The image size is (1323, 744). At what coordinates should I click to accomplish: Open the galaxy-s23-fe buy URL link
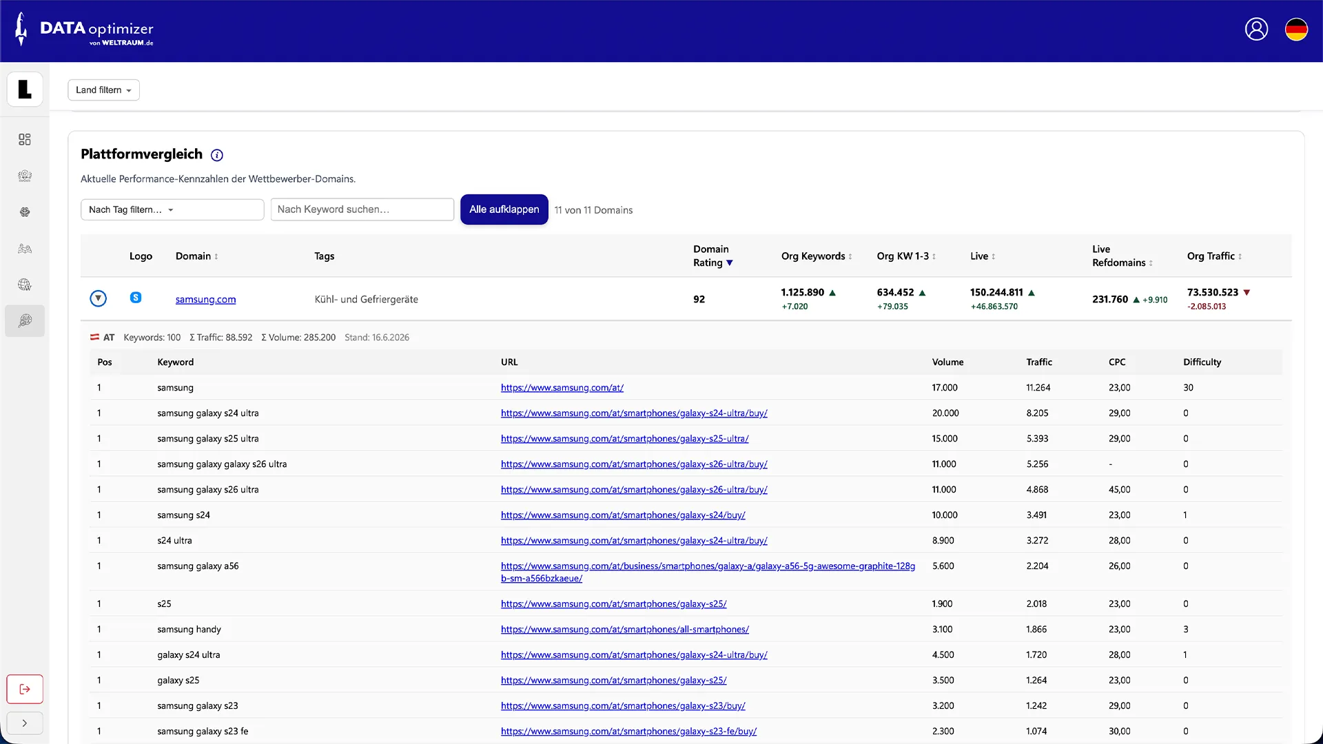(x=628, y=732)
